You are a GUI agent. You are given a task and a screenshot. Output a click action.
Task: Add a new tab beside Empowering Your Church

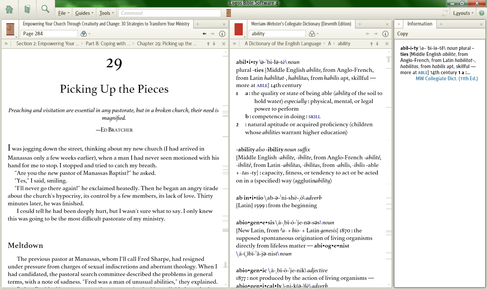point(197,24)
